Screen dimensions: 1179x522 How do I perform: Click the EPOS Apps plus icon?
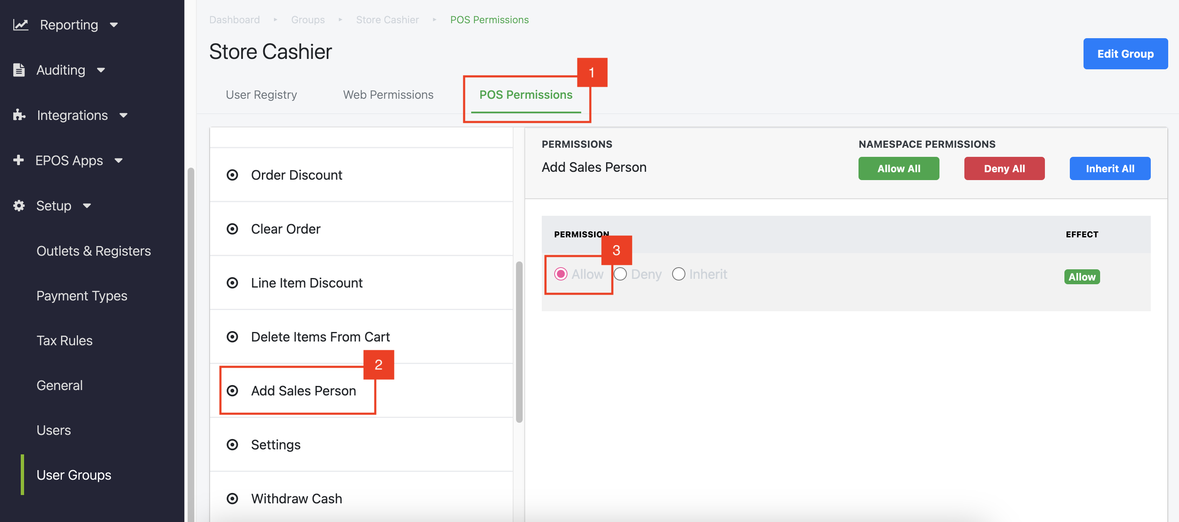click(x=18, y=160)
